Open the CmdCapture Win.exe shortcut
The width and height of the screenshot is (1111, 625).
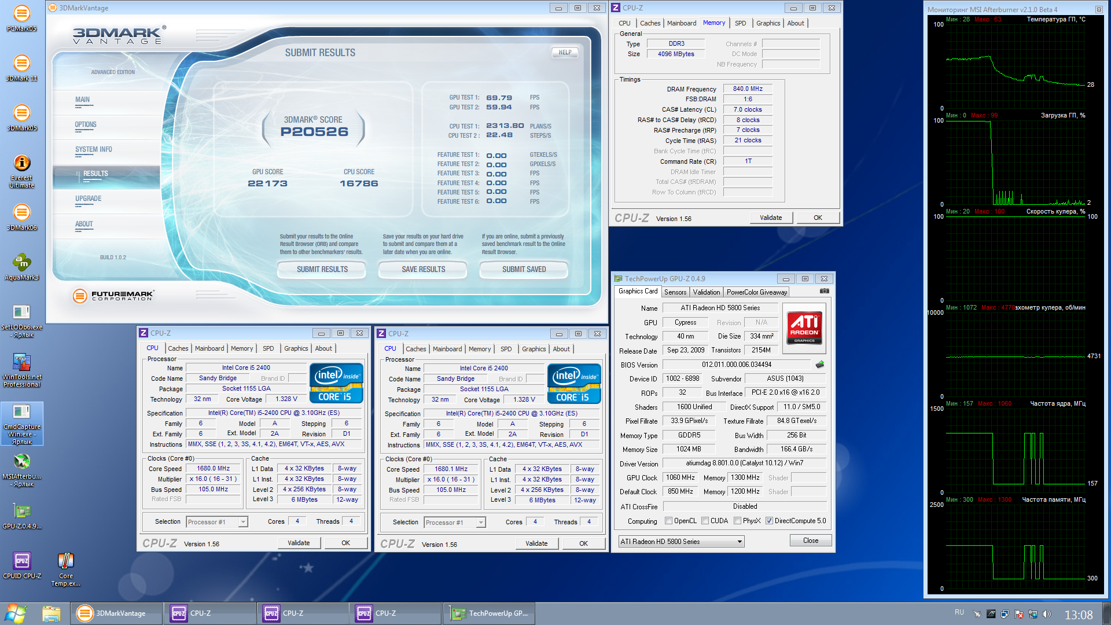click(21, 424)
